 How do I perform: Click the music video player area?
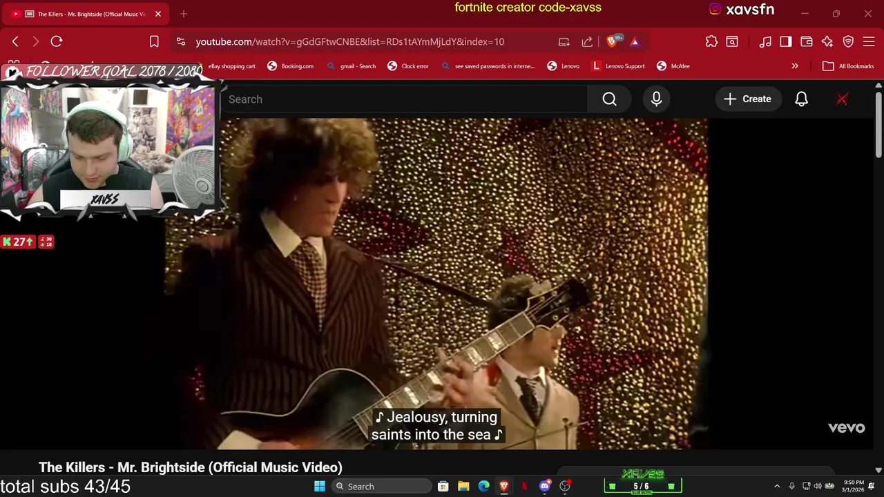436,284
